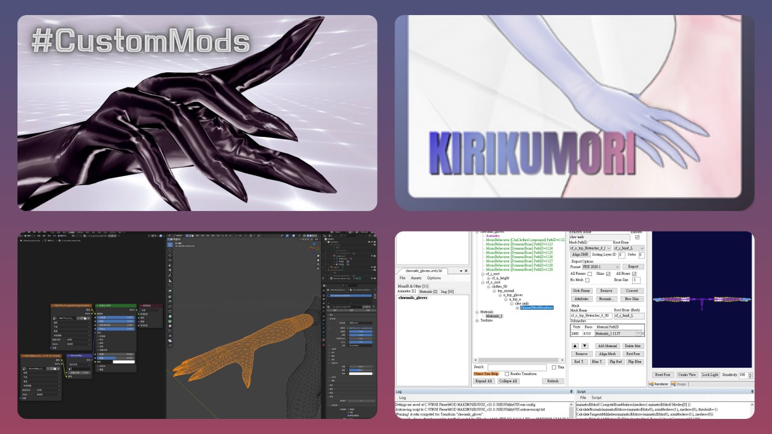
Task: Click the tree view horizontal scrollbar
Action: tap(519, 360)
